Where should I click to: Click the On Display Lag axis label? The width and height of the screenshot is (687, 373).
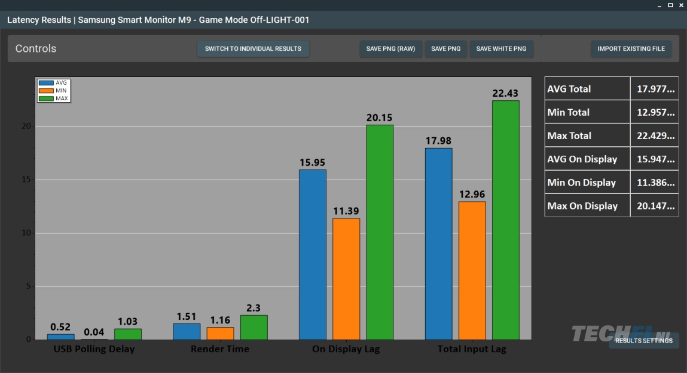[x=346, y=349]
